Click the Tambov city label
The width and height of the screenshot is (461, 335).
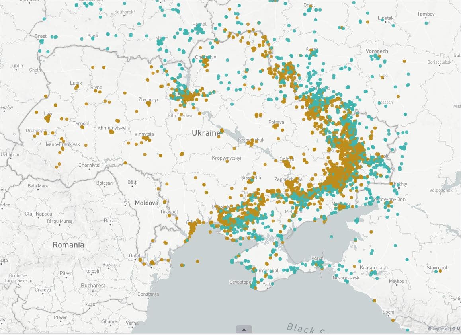click(x=426, y=14)
